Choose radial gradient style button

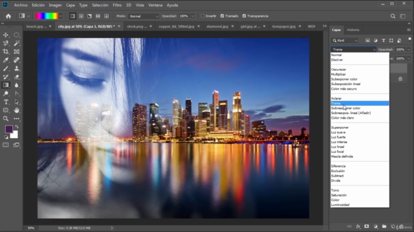pyautogui.click(x=81, y=16)
